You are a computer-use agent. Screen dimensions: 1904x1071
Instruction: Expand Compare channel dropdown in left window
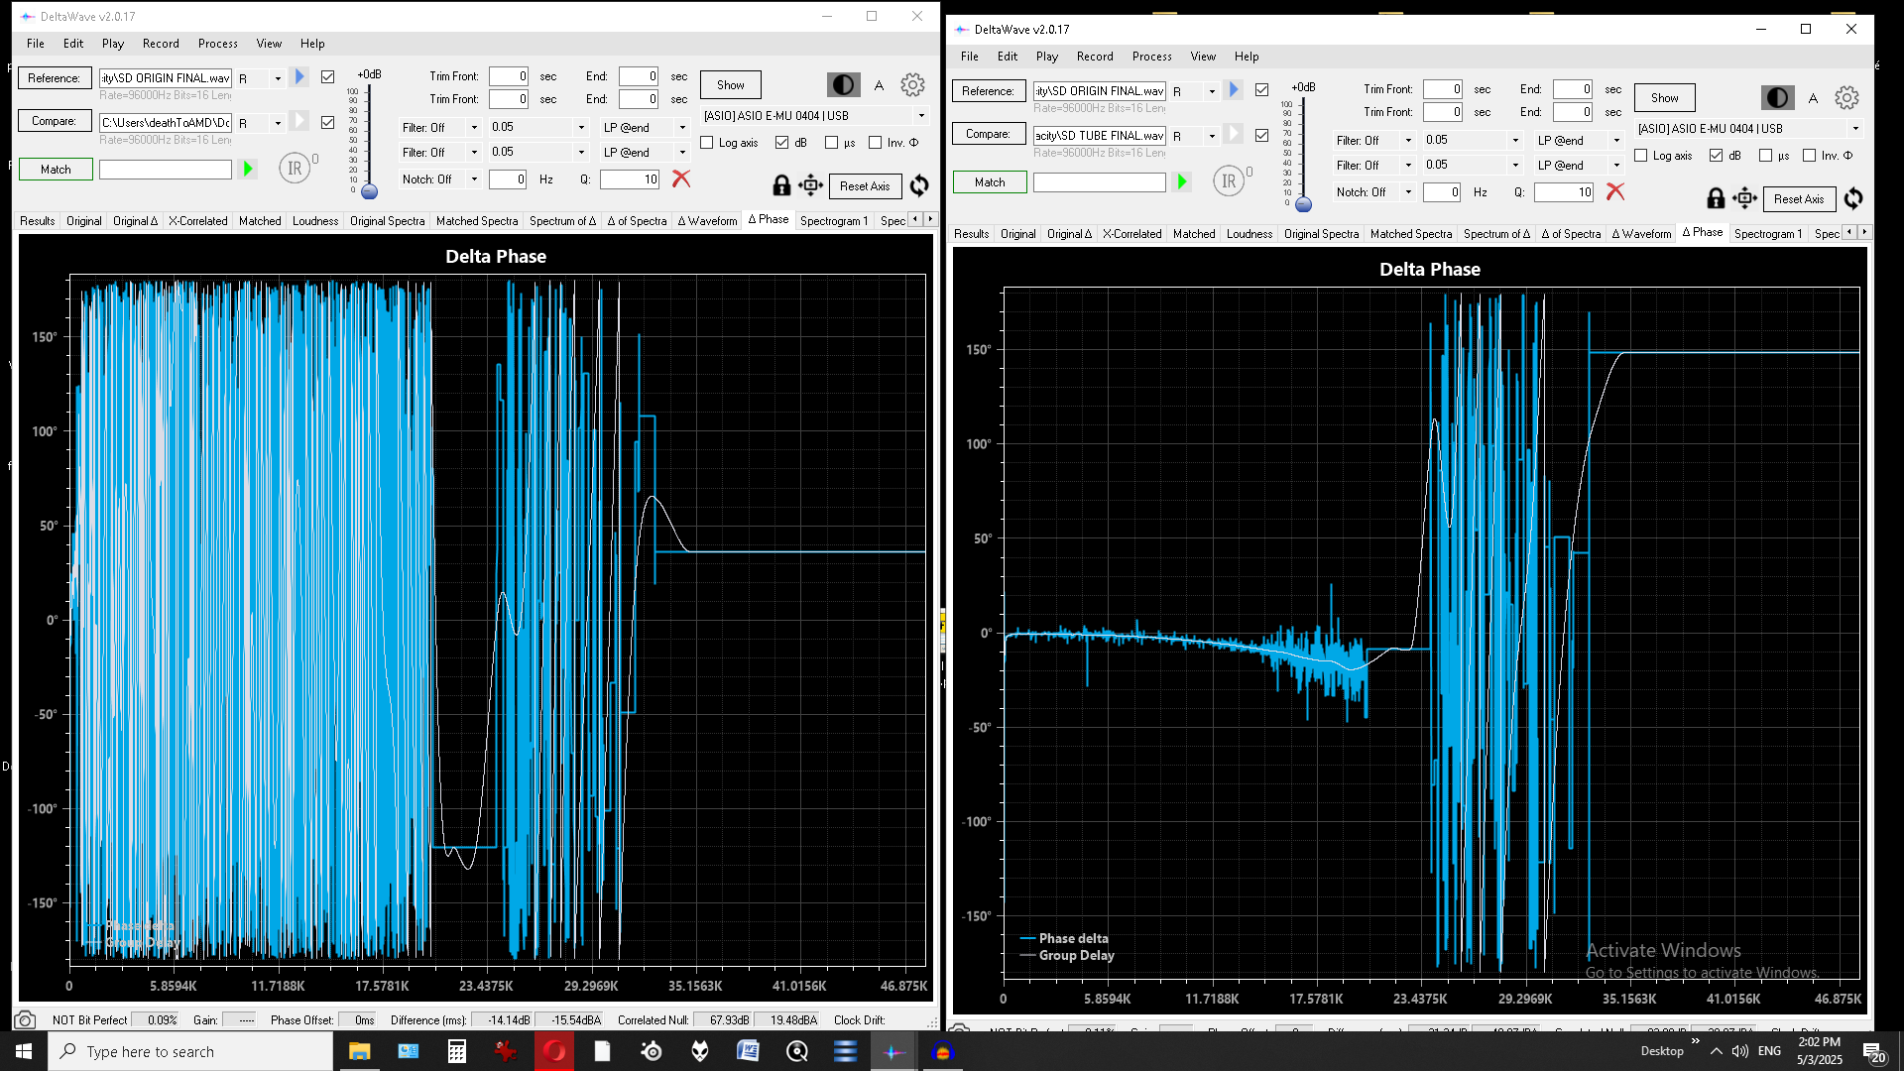(278, 123)
